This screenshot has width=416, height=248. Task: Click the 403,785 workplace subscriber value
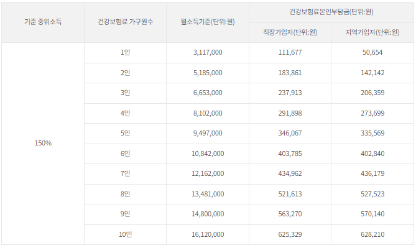coord(290,154)
